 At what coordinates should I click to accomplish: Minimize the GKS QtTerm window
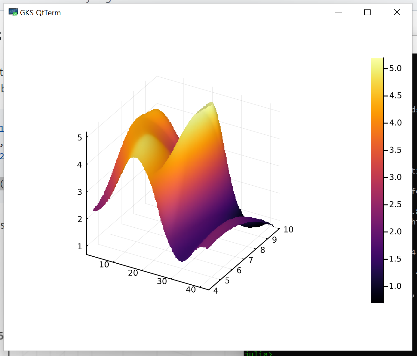coord(338,12)
